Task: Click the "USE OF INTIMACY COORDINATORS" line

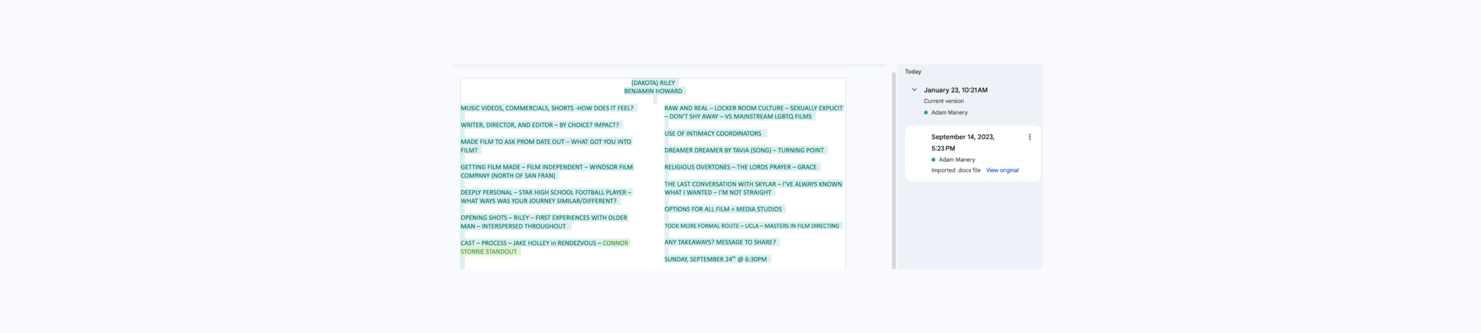Action: [712, 134]
